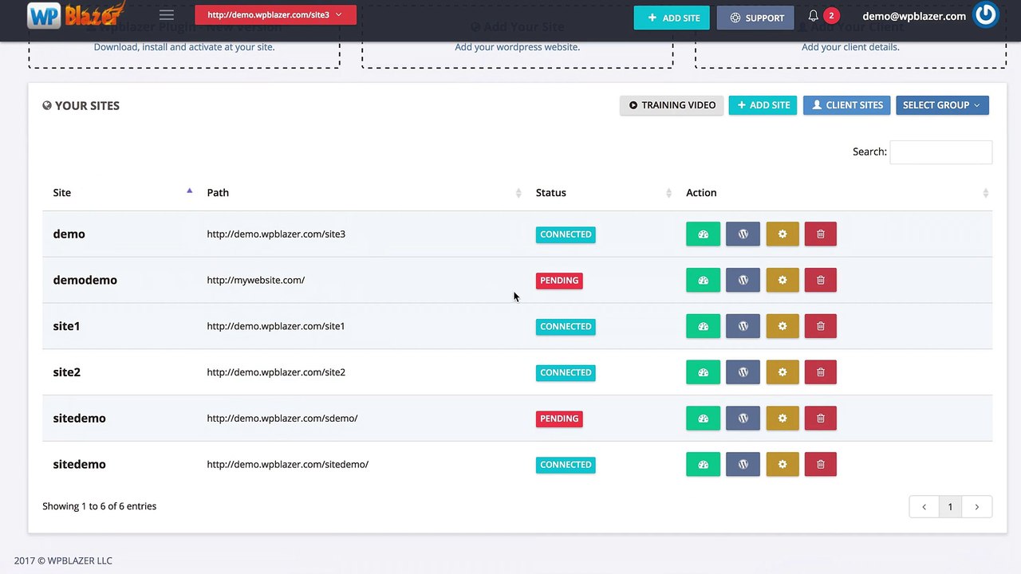Click path http://demo.wpblazer.com/sitedemo/
The width and height of the screenshot is (1021, 574).
(x=287, y=465)
